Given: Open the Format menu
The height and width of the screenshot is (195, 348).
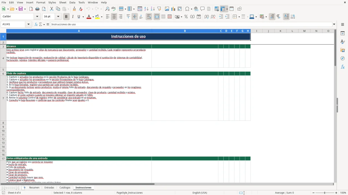Looking at the screenshot, I should 41,2.
